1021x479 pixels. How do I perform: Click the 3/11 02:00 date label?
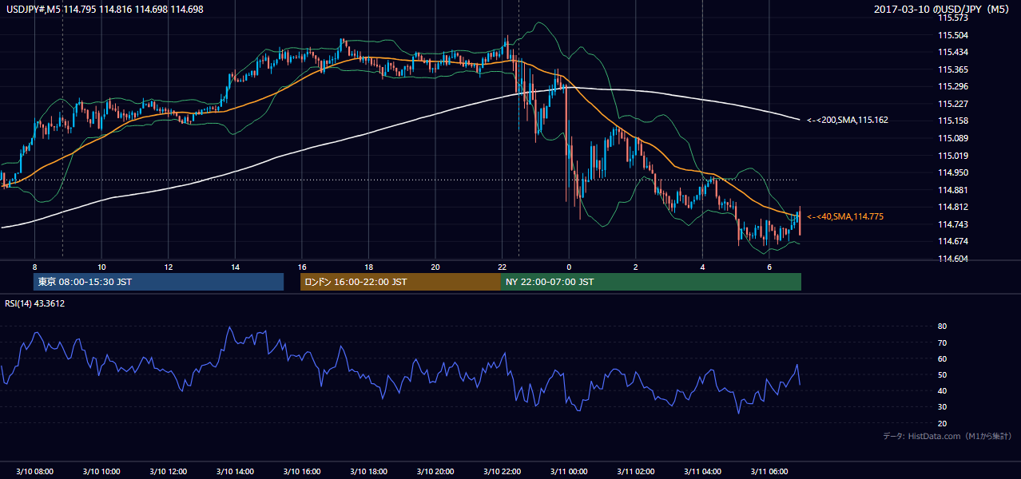click(x=635, y=472)
